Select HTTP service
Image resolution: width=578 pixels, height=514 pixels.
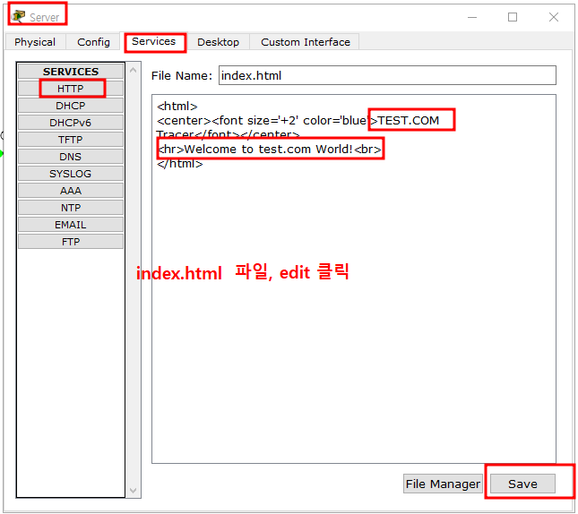coord(71,89)
